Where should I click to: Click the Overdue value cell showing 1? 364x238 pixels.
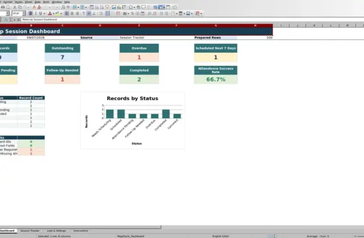tap(139, 57)
